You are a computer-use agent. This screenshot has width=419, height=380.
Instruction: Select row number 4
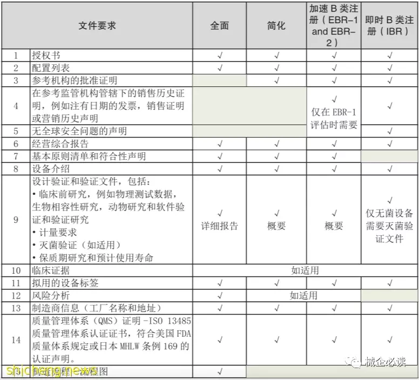(16, 106)
